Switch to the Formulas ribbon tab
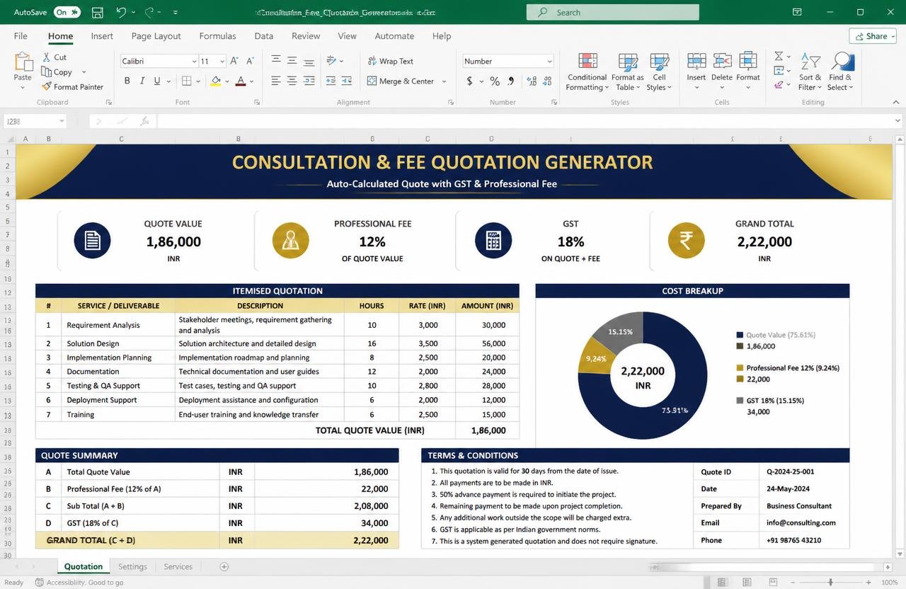906x589 pixels. point(217,35)
